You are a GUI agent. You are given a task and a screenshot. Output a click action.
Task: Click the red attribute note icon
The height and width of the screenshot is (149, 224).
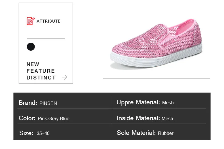click(x=30, y=21)
